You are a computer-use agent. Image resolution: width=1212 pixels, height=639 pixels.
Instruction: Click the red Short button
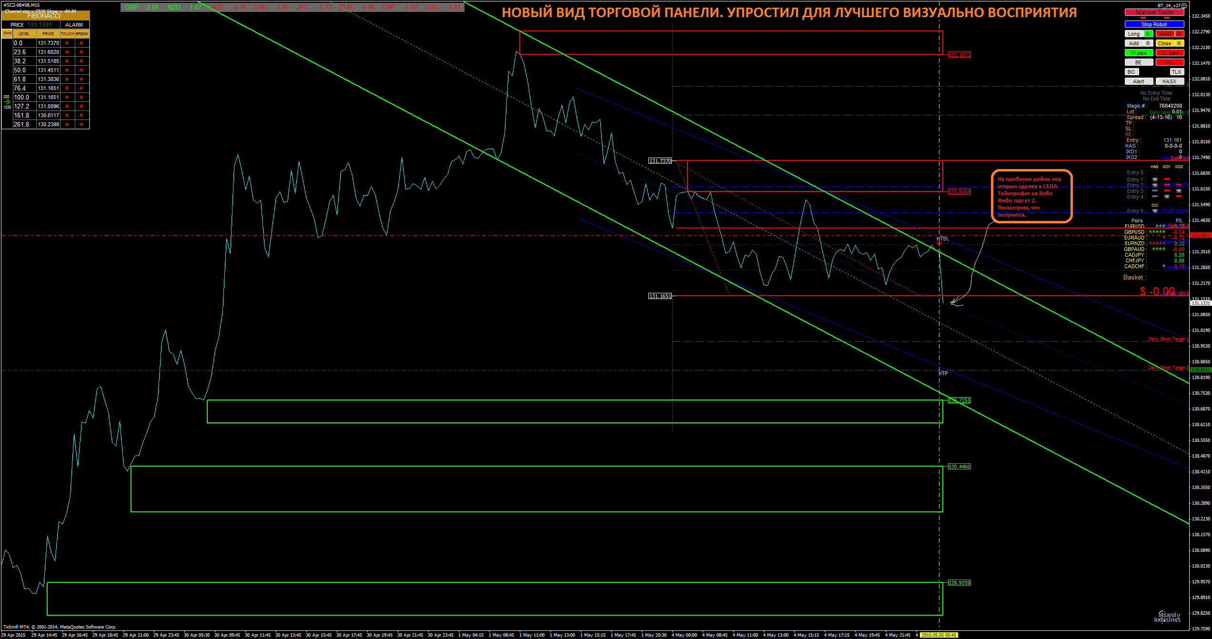pos(1165,34)
